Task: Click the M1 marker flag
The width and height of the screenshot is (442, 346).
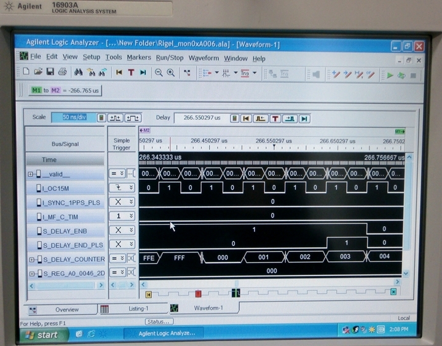Action: 400,132
